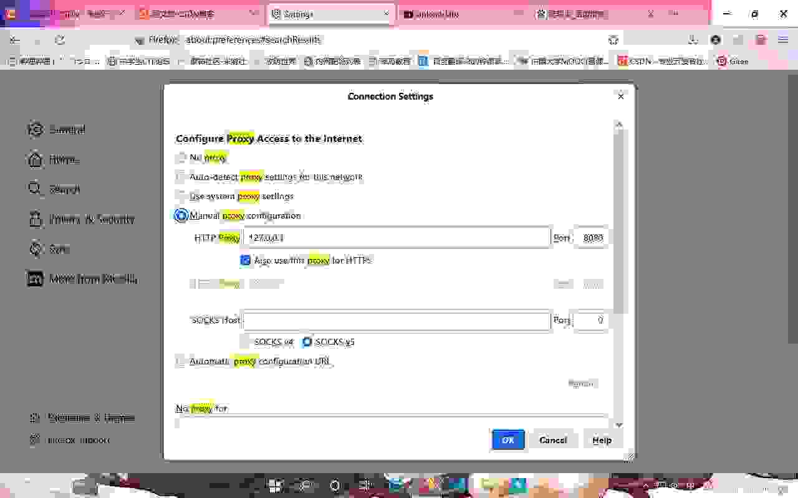Click the browser back arrow
Image resolution: width=798 pixels, height=498 pixels.
point(14,40)
